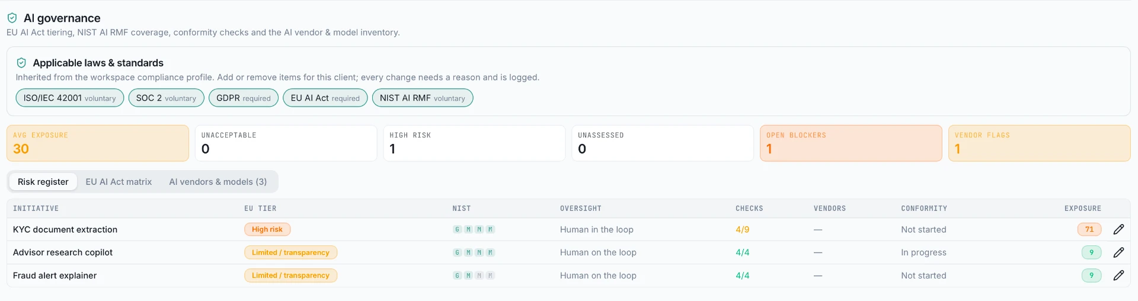The width and height of the screenshot is (1138, 301).
Task: Edit the Fraud alert explainer row
Action: point(1118,276)
